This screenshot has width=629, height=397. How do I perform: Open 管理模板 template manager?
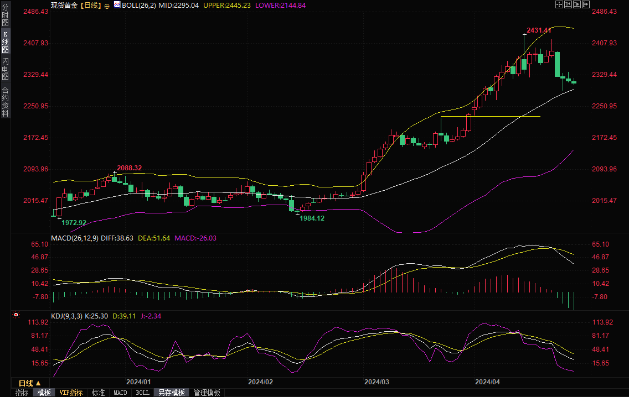tap(207, 393)
